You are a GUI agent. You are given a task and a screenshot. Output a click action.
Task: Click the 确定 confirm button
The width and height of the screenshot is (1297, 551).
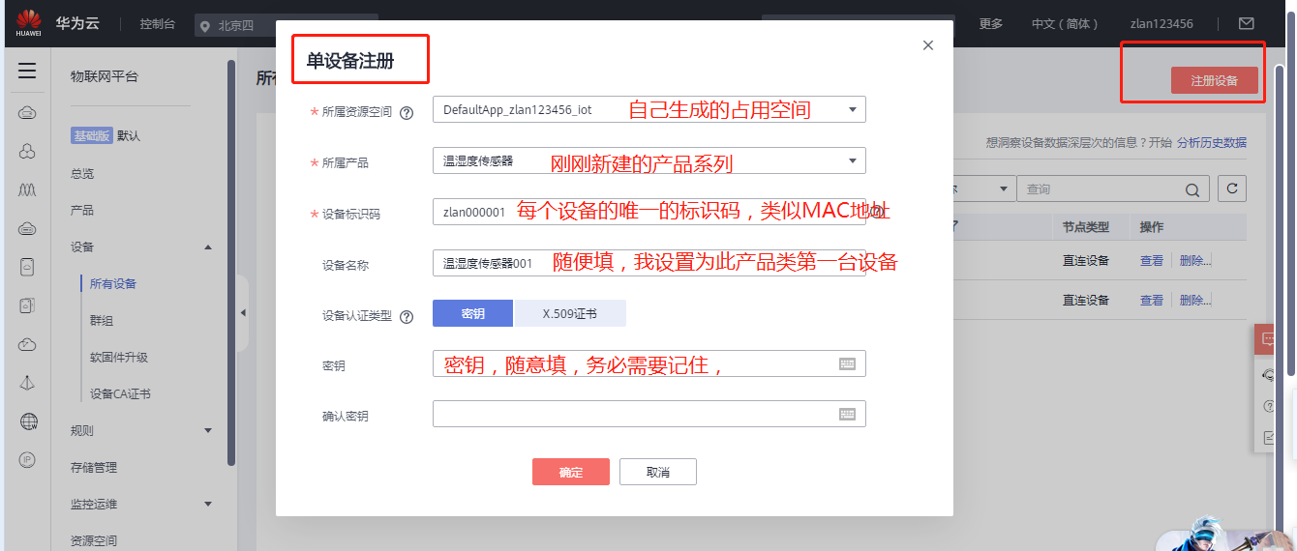pos(570,472)
